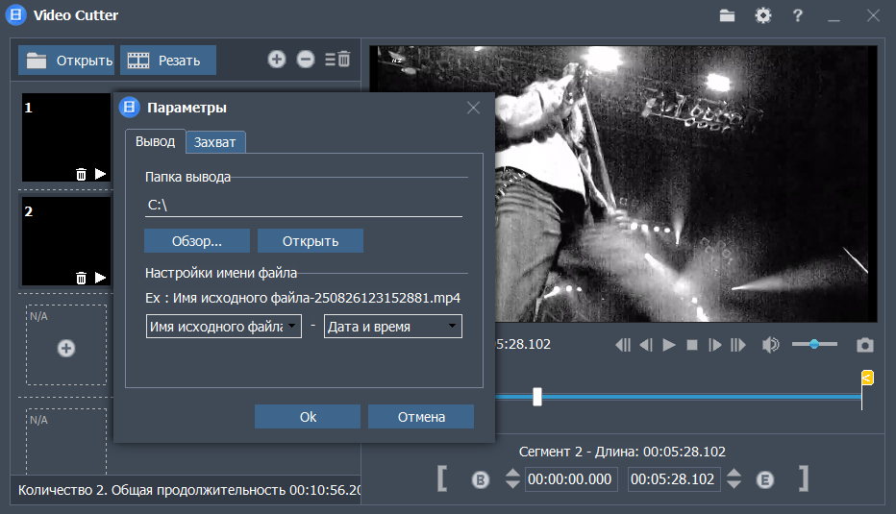The width and height of the screenshot is (896, 514).
Task: Click the add segment plus icon
Action: click(x=277, y=59)
